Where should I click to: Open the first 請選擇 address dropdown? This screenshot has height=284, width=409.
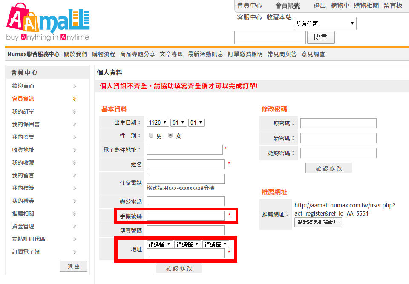click(x=160, y=244)
